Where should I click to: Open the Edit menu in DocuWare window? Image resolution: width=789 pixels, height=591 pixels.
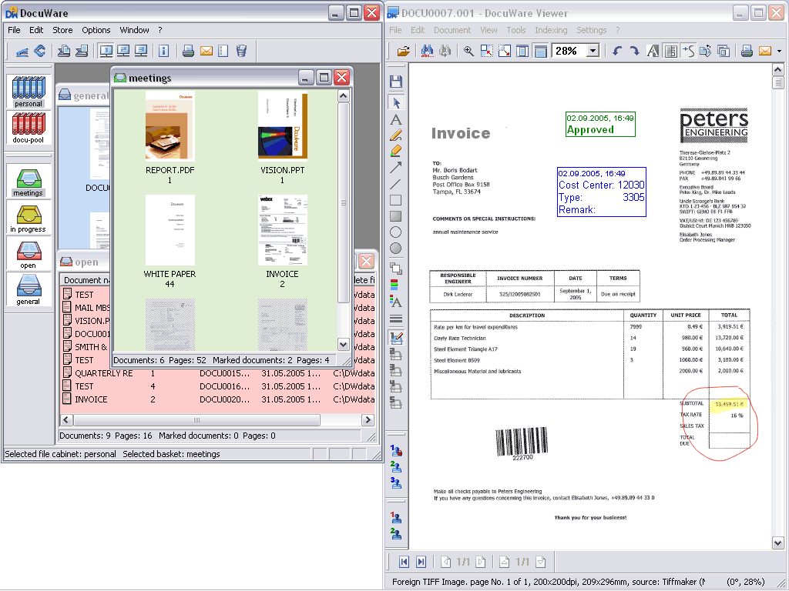click(36, 30)
